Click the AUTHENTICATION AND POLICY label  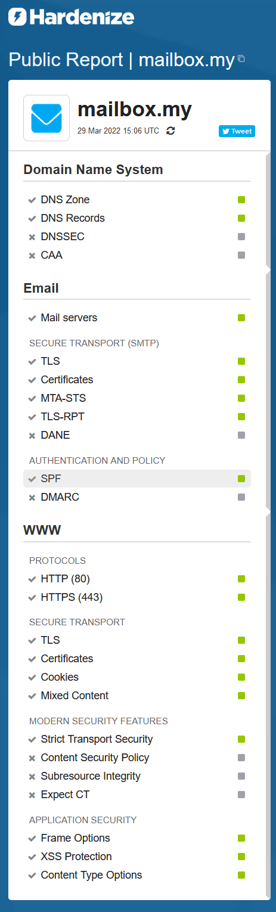click(97, 461)
